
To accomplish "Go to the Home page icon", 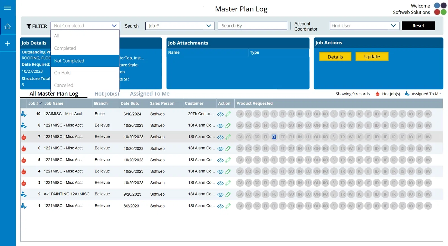I will coord(8,27).
